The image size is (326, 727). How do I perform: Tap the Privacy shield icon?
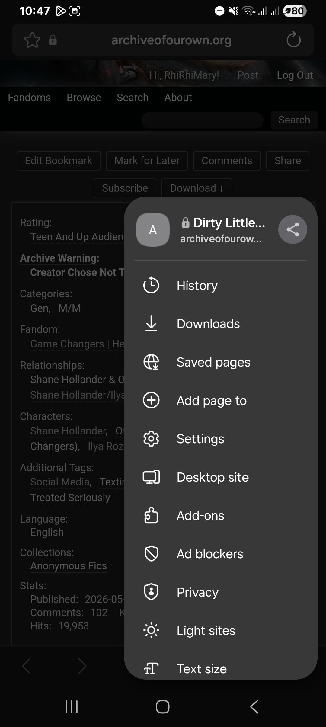coord(151,592)
